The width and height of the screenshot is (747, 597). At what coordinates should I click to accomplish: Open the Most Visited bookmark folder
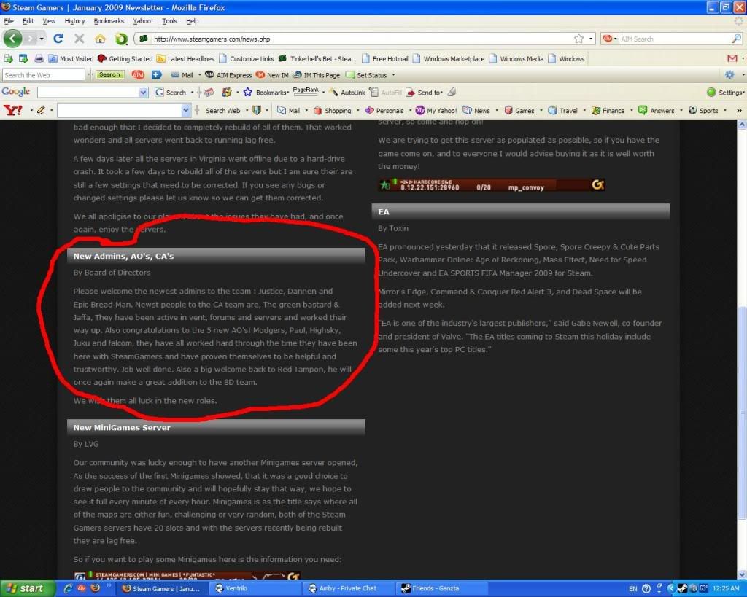[71, 58]
